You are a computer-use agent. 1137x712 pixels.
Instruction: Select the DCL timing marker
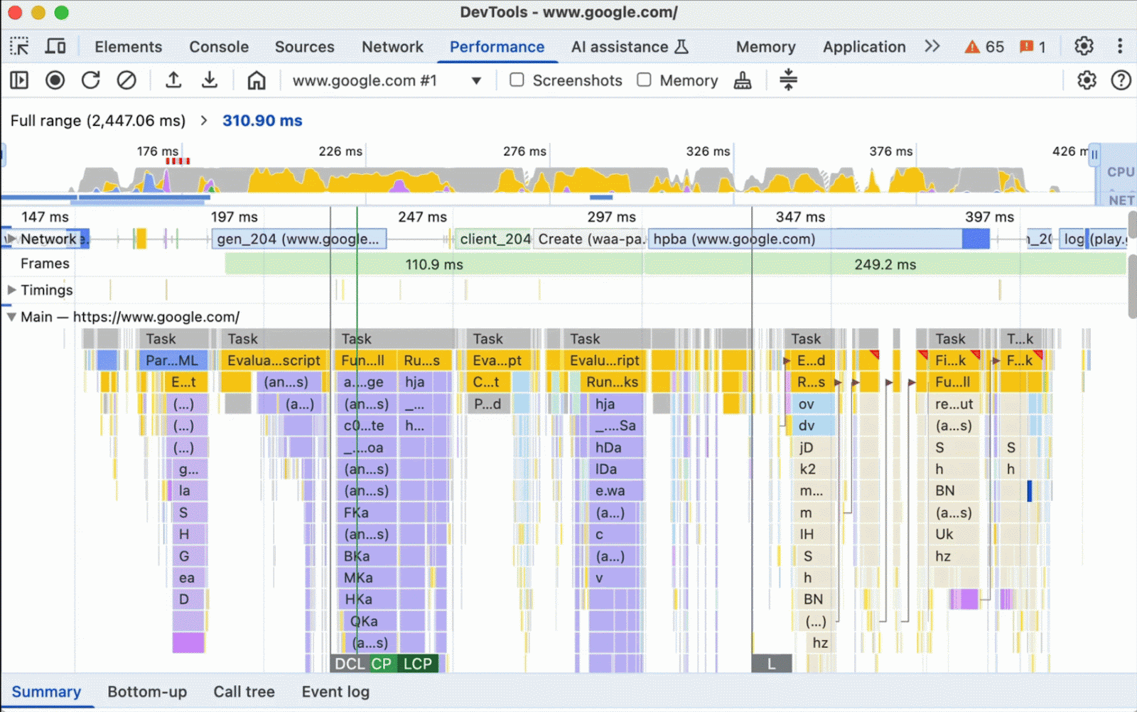(349, 664)
